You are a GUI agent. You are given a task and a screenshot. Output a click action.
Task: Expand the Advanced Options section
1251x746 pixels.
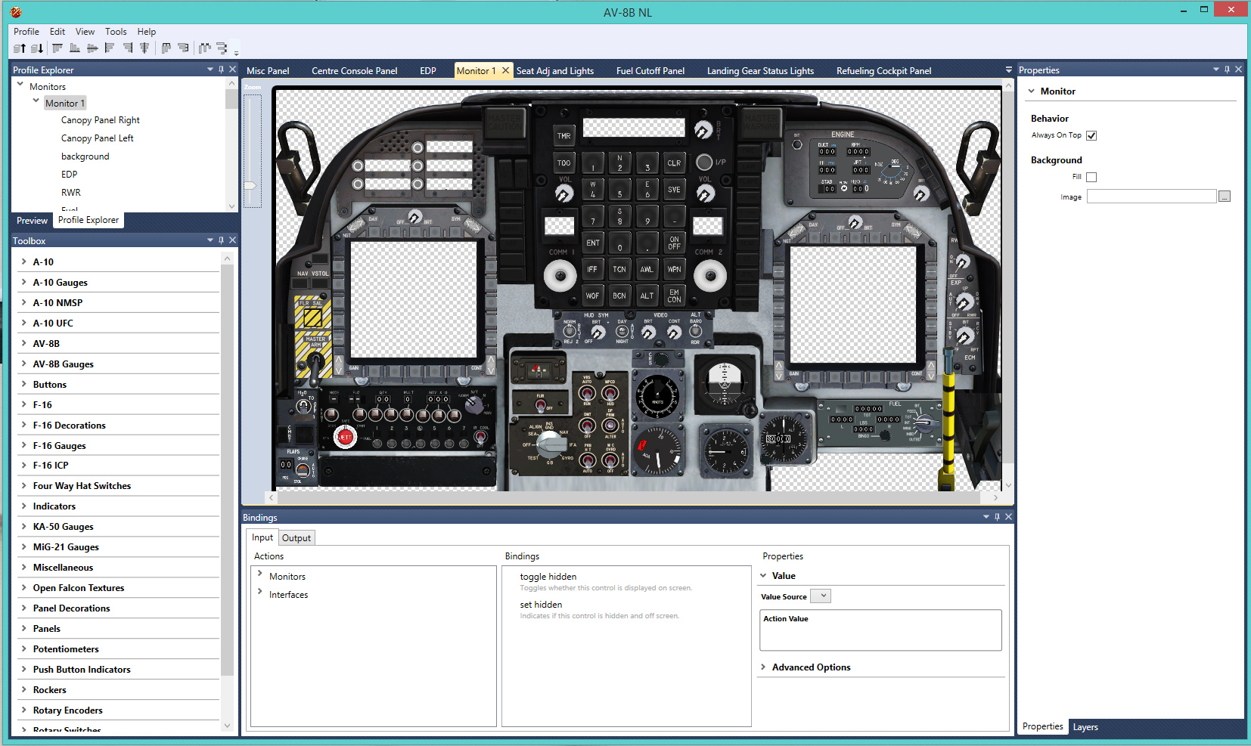[763, 667]
